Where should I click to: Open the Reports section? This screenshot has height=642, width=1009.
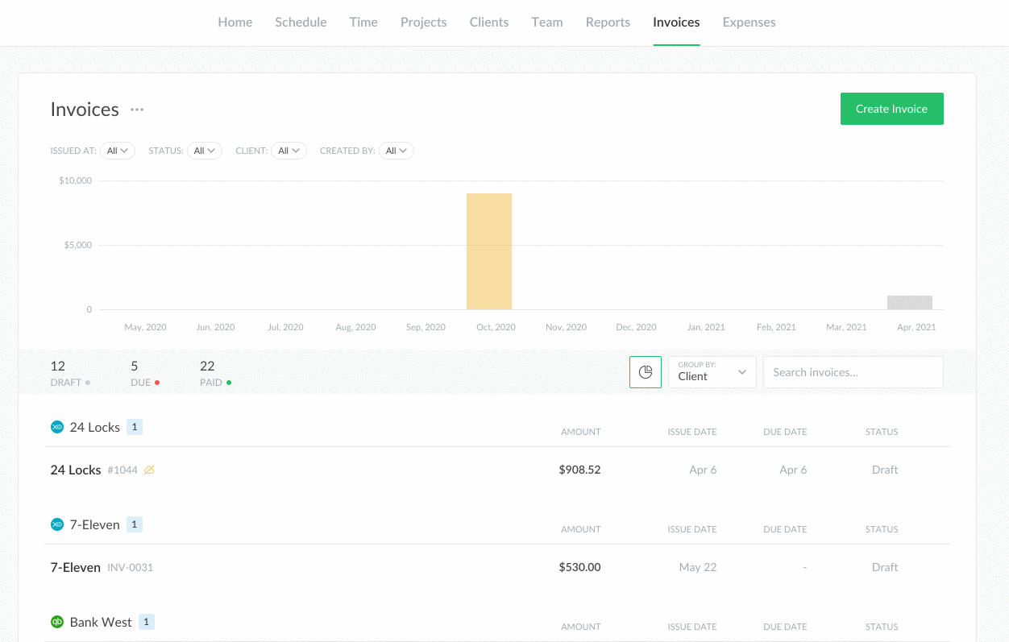pos(608,23)
